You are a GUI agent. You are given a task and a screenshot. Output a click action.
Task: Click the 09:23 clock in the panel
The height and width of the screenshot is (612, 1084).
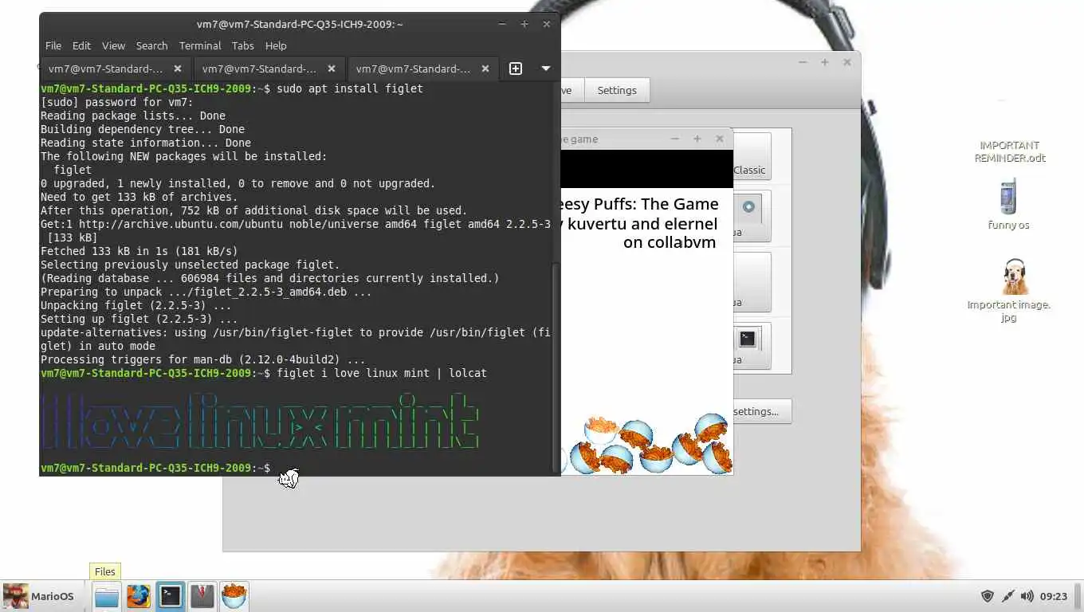tap(1053, 596)
